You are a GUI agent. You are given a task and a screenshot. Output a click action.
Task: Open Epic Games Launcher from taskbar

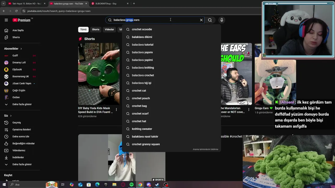coord(106,185)
